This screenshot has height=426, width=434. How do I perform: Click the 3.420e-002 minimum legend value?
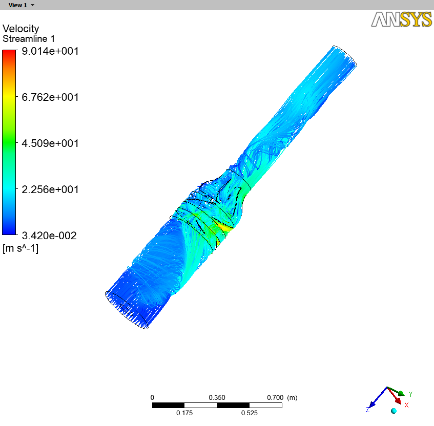(x=49, y=236)
